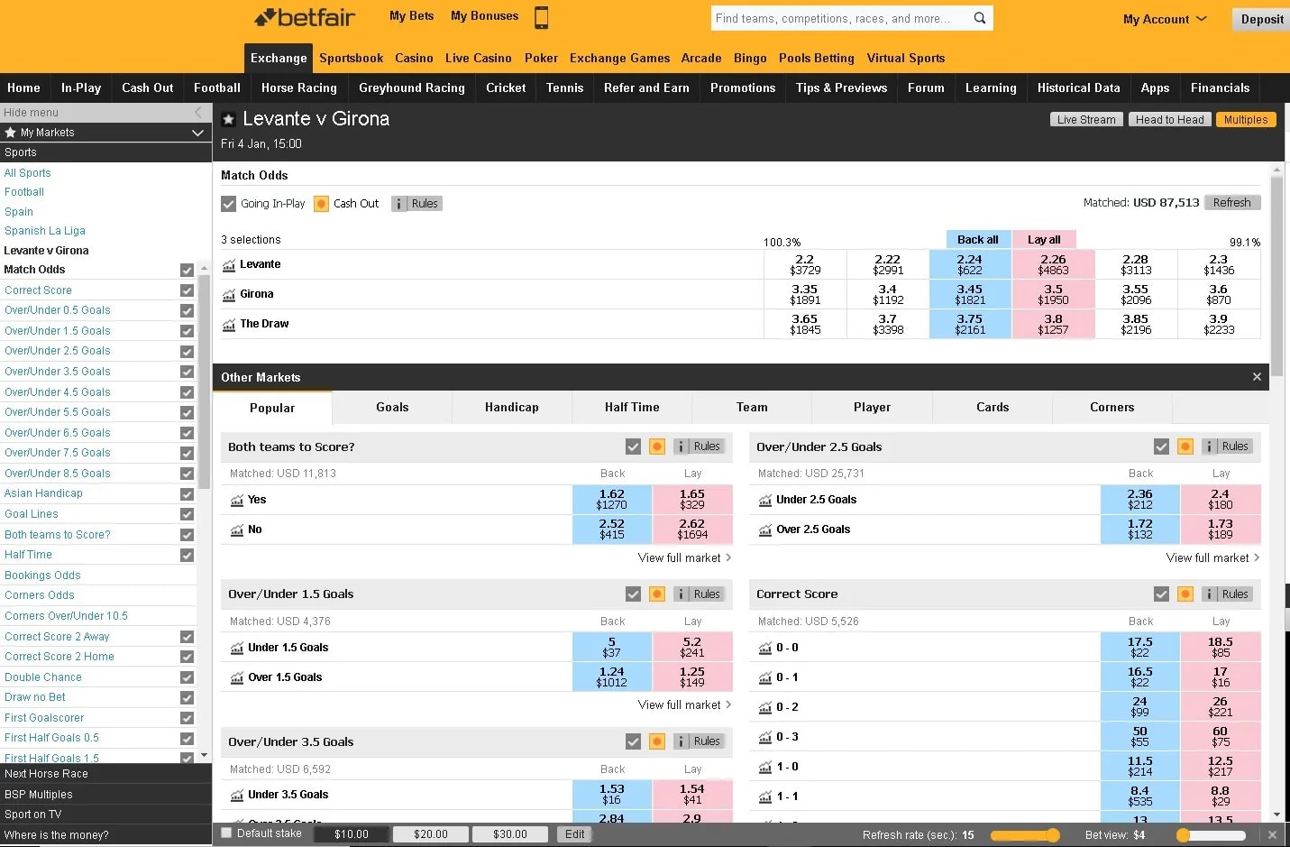Open the price graph icon for The Draw
Viewport: 1290px width, 847px height.
coord(229,325)
